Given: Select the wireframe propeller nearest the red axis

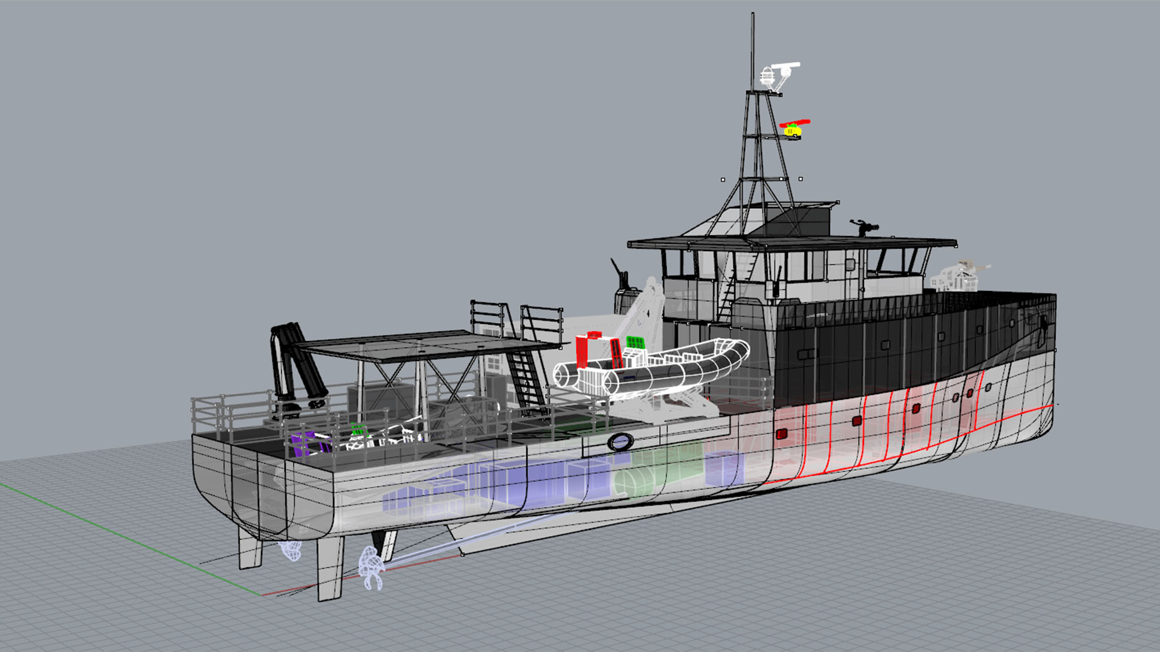Looking at the screenshot, I should (371, 568).
